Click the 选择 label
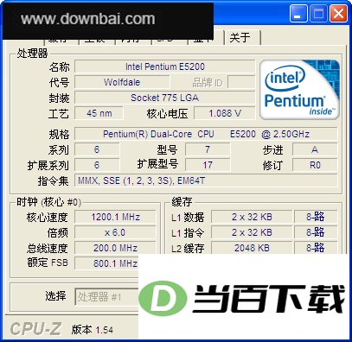 [x=55, y=296]
